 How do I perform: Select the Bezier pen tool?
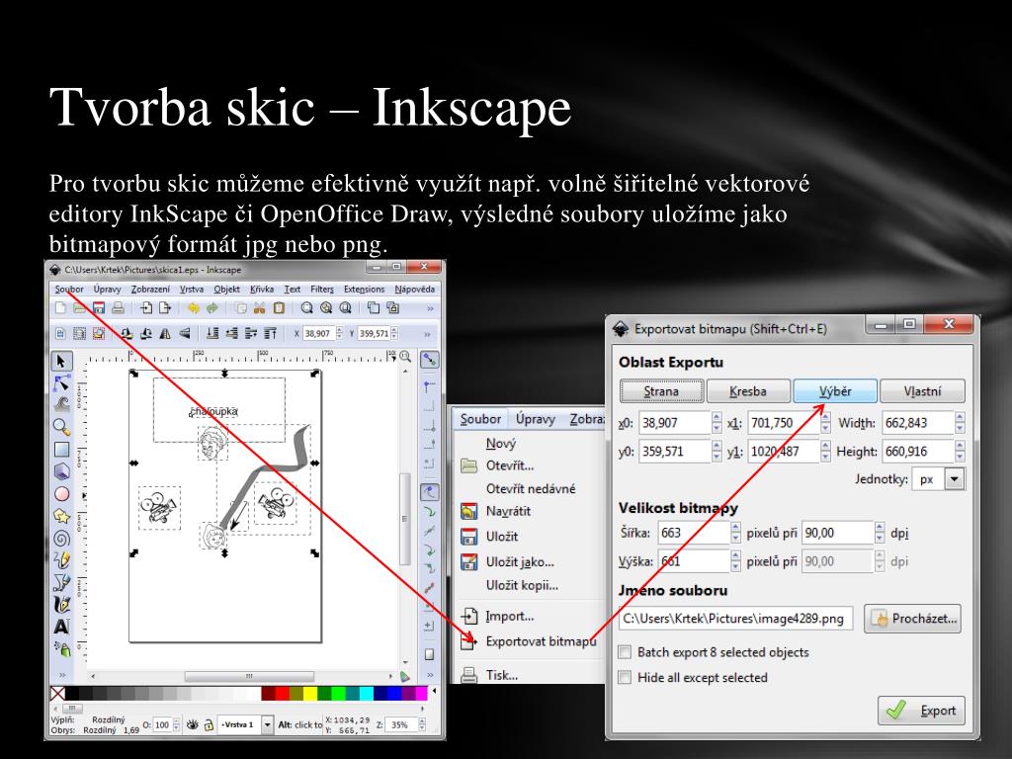[61, 582]
